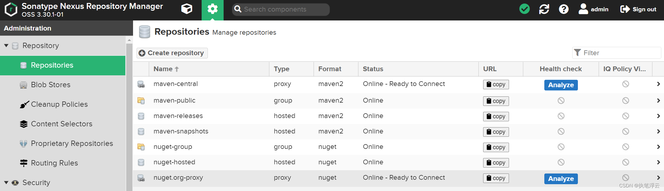Click the nuget.org-proxy repository icon
This screenshot has height=191, width=664.
coord(141,178)
